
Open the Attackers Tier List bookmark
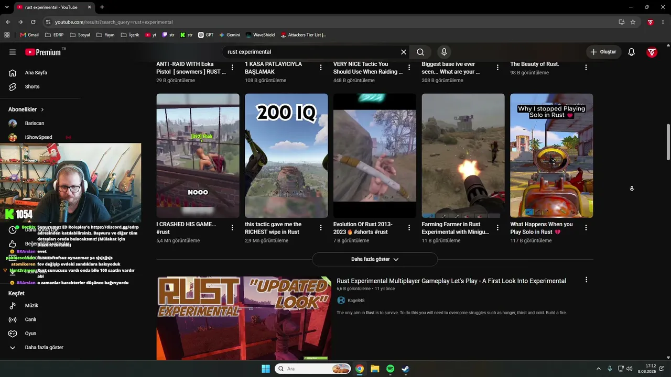point(303,35)
